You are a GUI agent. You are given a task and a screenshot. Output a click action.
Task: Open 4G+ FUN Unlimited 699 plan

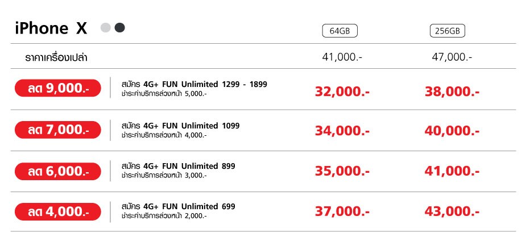coord(178,206)
